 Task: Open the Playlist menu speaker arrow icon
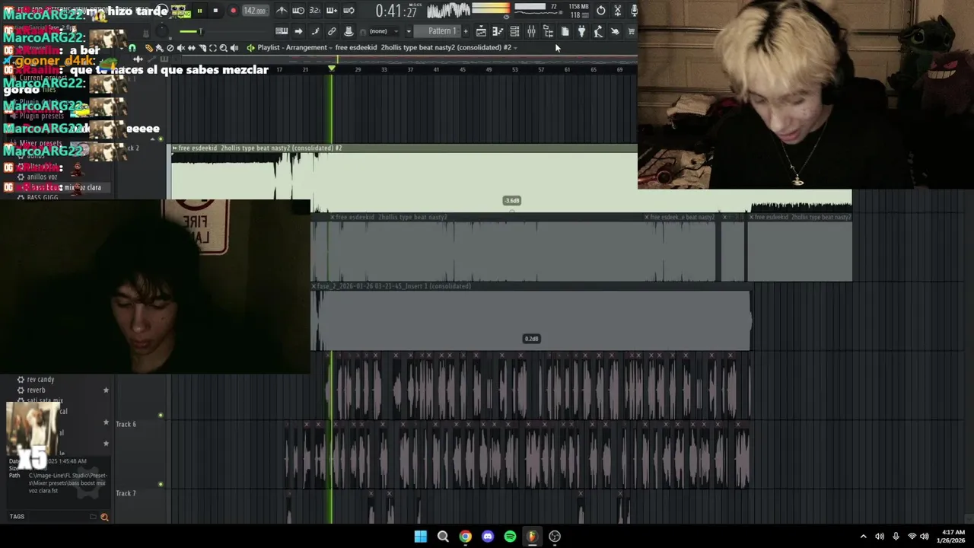point(250,48)
